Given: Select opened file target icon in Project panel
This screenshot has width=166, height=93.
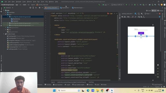Looking at the screenshot, I should (x=30, y=8).
